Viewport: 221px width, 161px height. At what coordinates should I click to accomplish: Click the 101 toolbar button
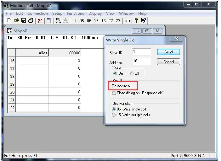click(x=127, y=21)
